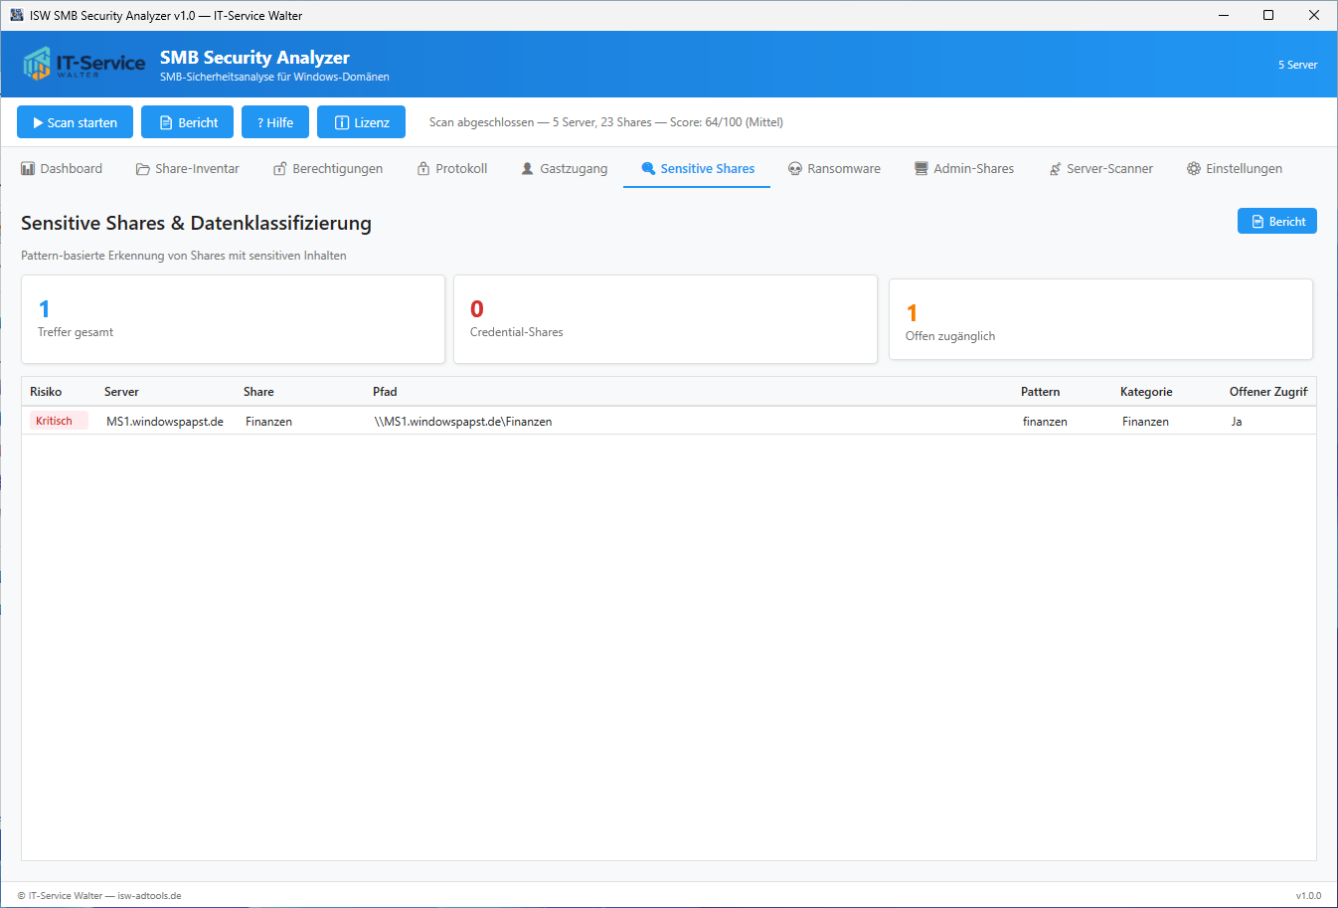Click the skull icon on Ransomware tab
The width and height of the screenshot is (1338, 908).
click(x=795, y=169)
